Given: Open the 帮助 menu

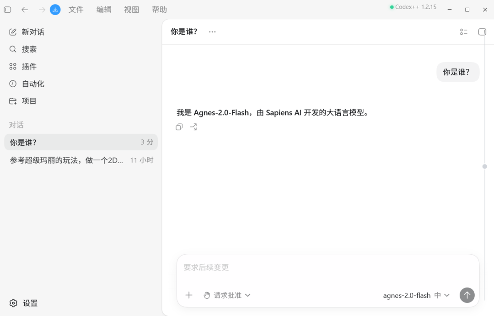Looking at the screenshot, I should click(159, 10).
